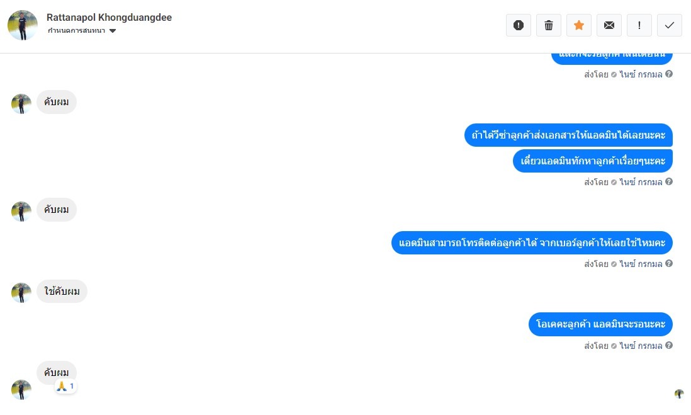Open the folded hands reaction count badge
Image resolution: width=691 pixels, height=415 pixels.
click(65, 386)
